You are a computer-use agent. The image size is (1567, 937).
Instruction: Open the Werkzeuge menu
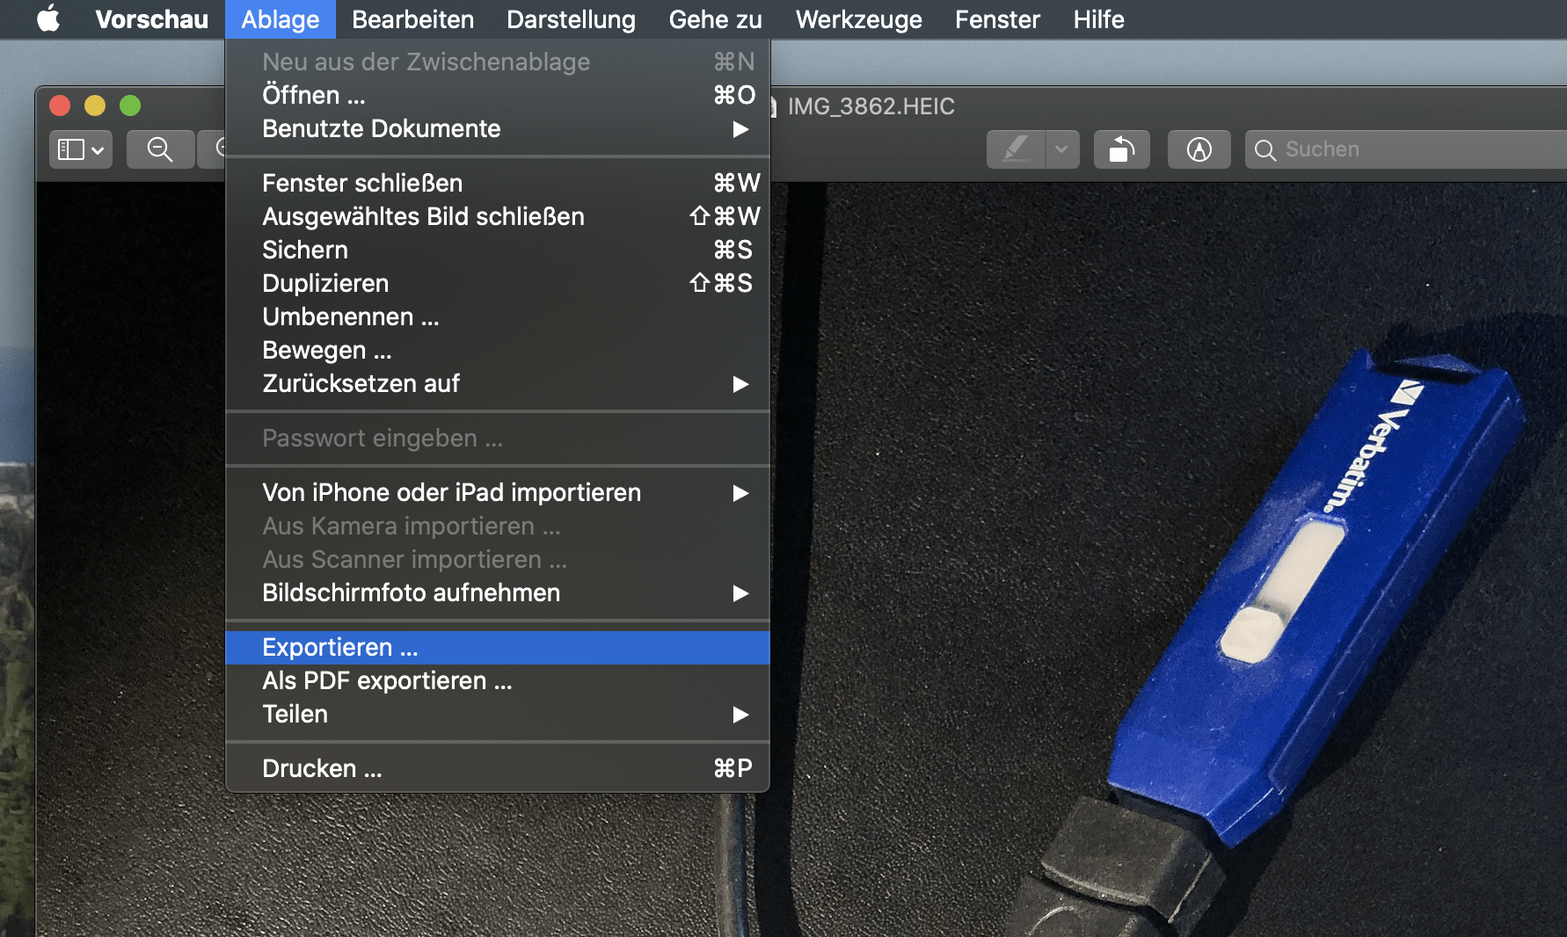(x=858, y=18)
